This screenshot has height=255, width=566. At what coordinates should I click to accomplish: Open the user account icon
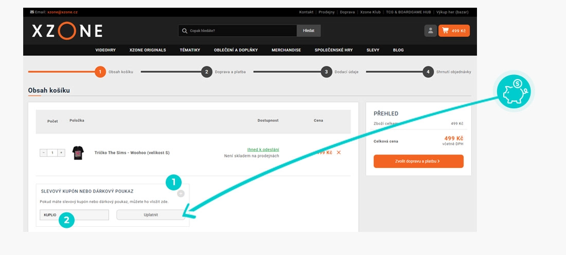pos(430,31)
